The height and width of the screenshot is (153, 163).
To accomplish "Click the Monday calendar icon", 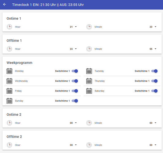I will pyautogui.click(x=10, y=71).
